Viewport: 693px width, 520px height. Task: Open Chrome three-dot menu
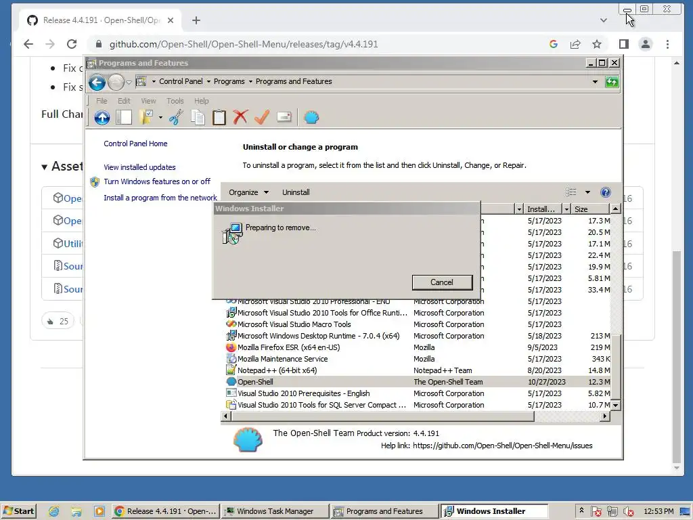coord(667,44)
